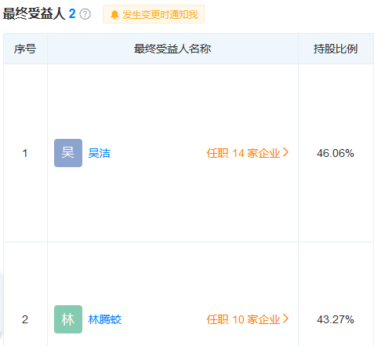Click the chevron after 14 家企业
Viewport: 374px width, 346px height.
click(285, 152)
